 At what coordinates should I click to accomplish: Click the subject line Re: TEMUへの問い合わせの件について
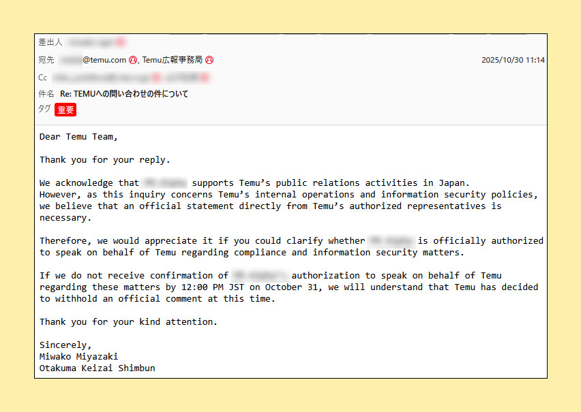pyautogui.click(x=124, y=93)
